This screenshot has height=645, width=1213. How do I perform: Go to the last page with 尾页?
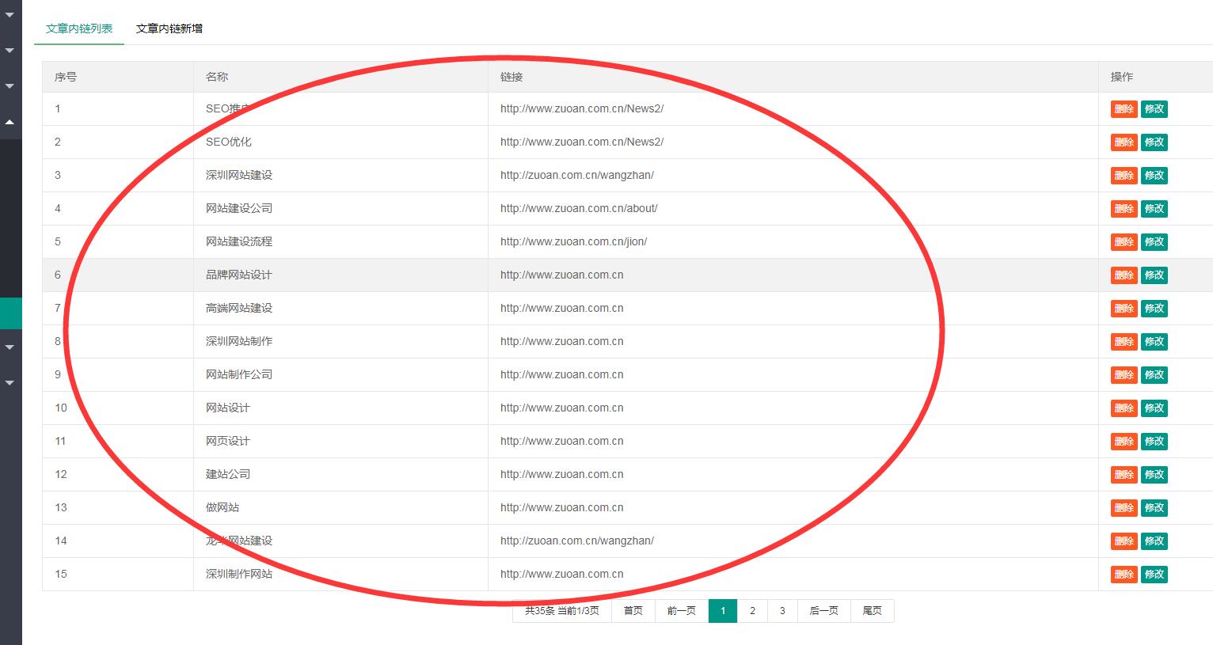coord(872,611)
